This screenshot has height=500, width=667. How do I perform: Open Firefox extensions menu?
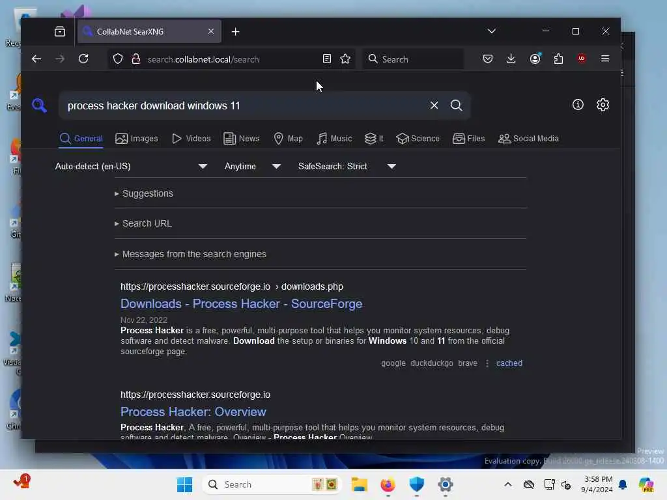coord(558,59)
